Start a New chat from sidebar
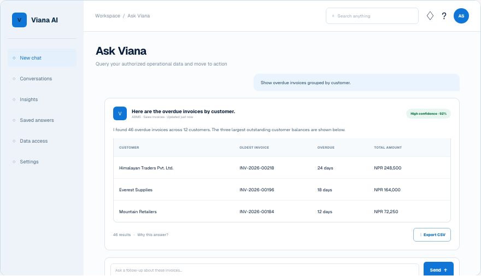The width and height of the screenshot is (481, 276). click(42, 57)
